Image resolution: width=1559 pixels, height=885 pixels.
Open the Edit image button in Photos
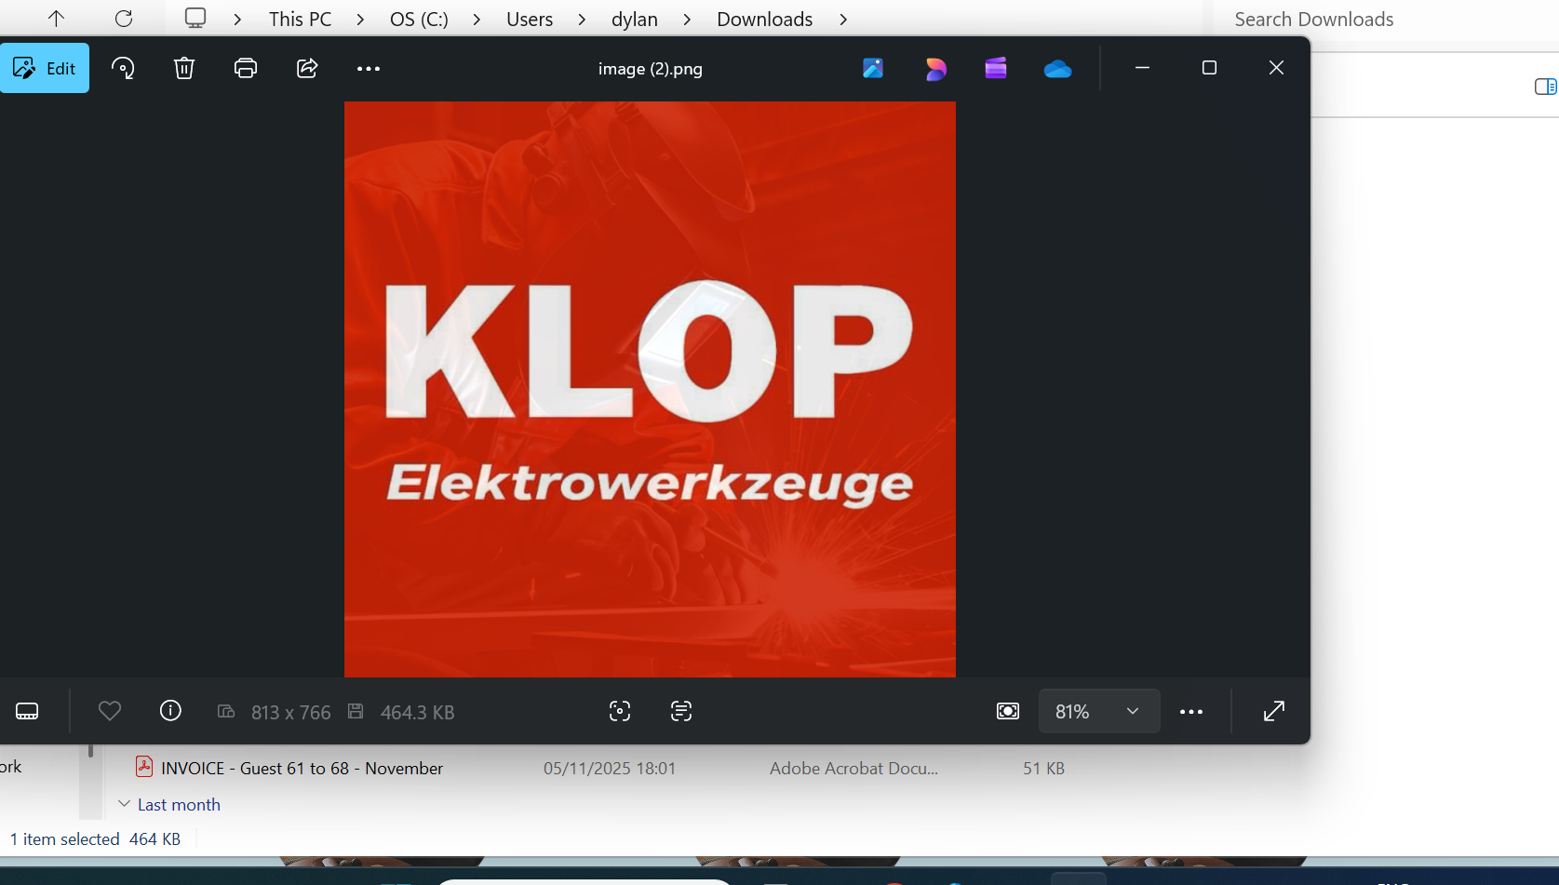click(45, 68)
